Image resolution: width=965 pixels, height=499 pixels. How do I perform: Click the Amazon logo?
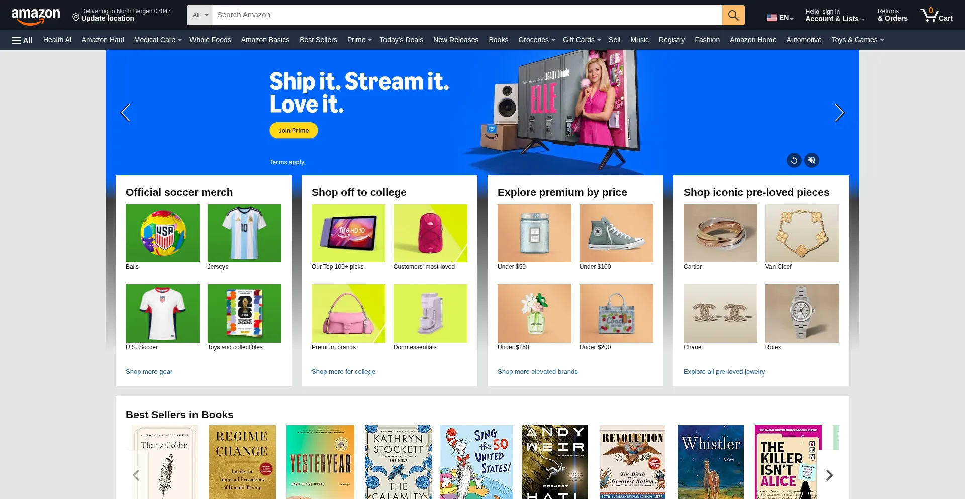click(36, 16)
